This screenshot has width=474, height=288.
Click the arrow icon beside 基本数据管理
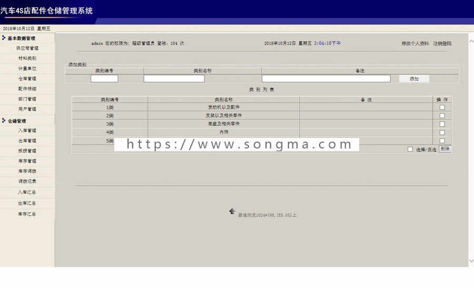4,38
